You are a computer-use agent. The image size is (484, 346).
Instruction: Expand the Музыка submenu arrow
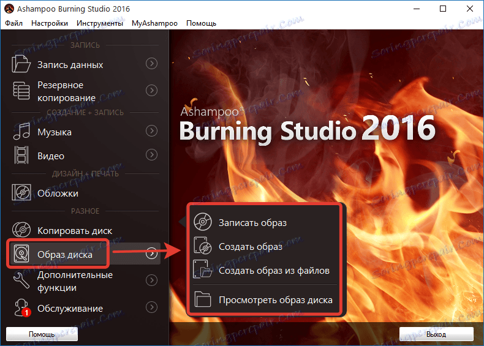[151, 131]
